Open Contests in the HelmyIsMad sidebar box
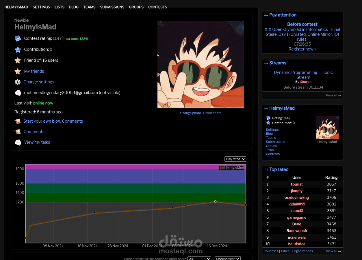 (x=273, y=154)
